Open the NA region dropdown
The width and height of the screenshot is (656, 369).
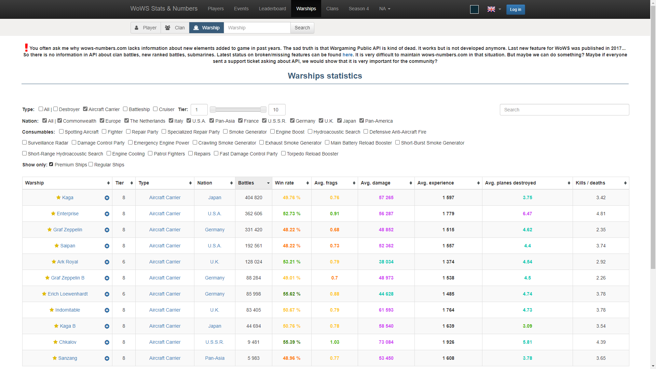384,9
